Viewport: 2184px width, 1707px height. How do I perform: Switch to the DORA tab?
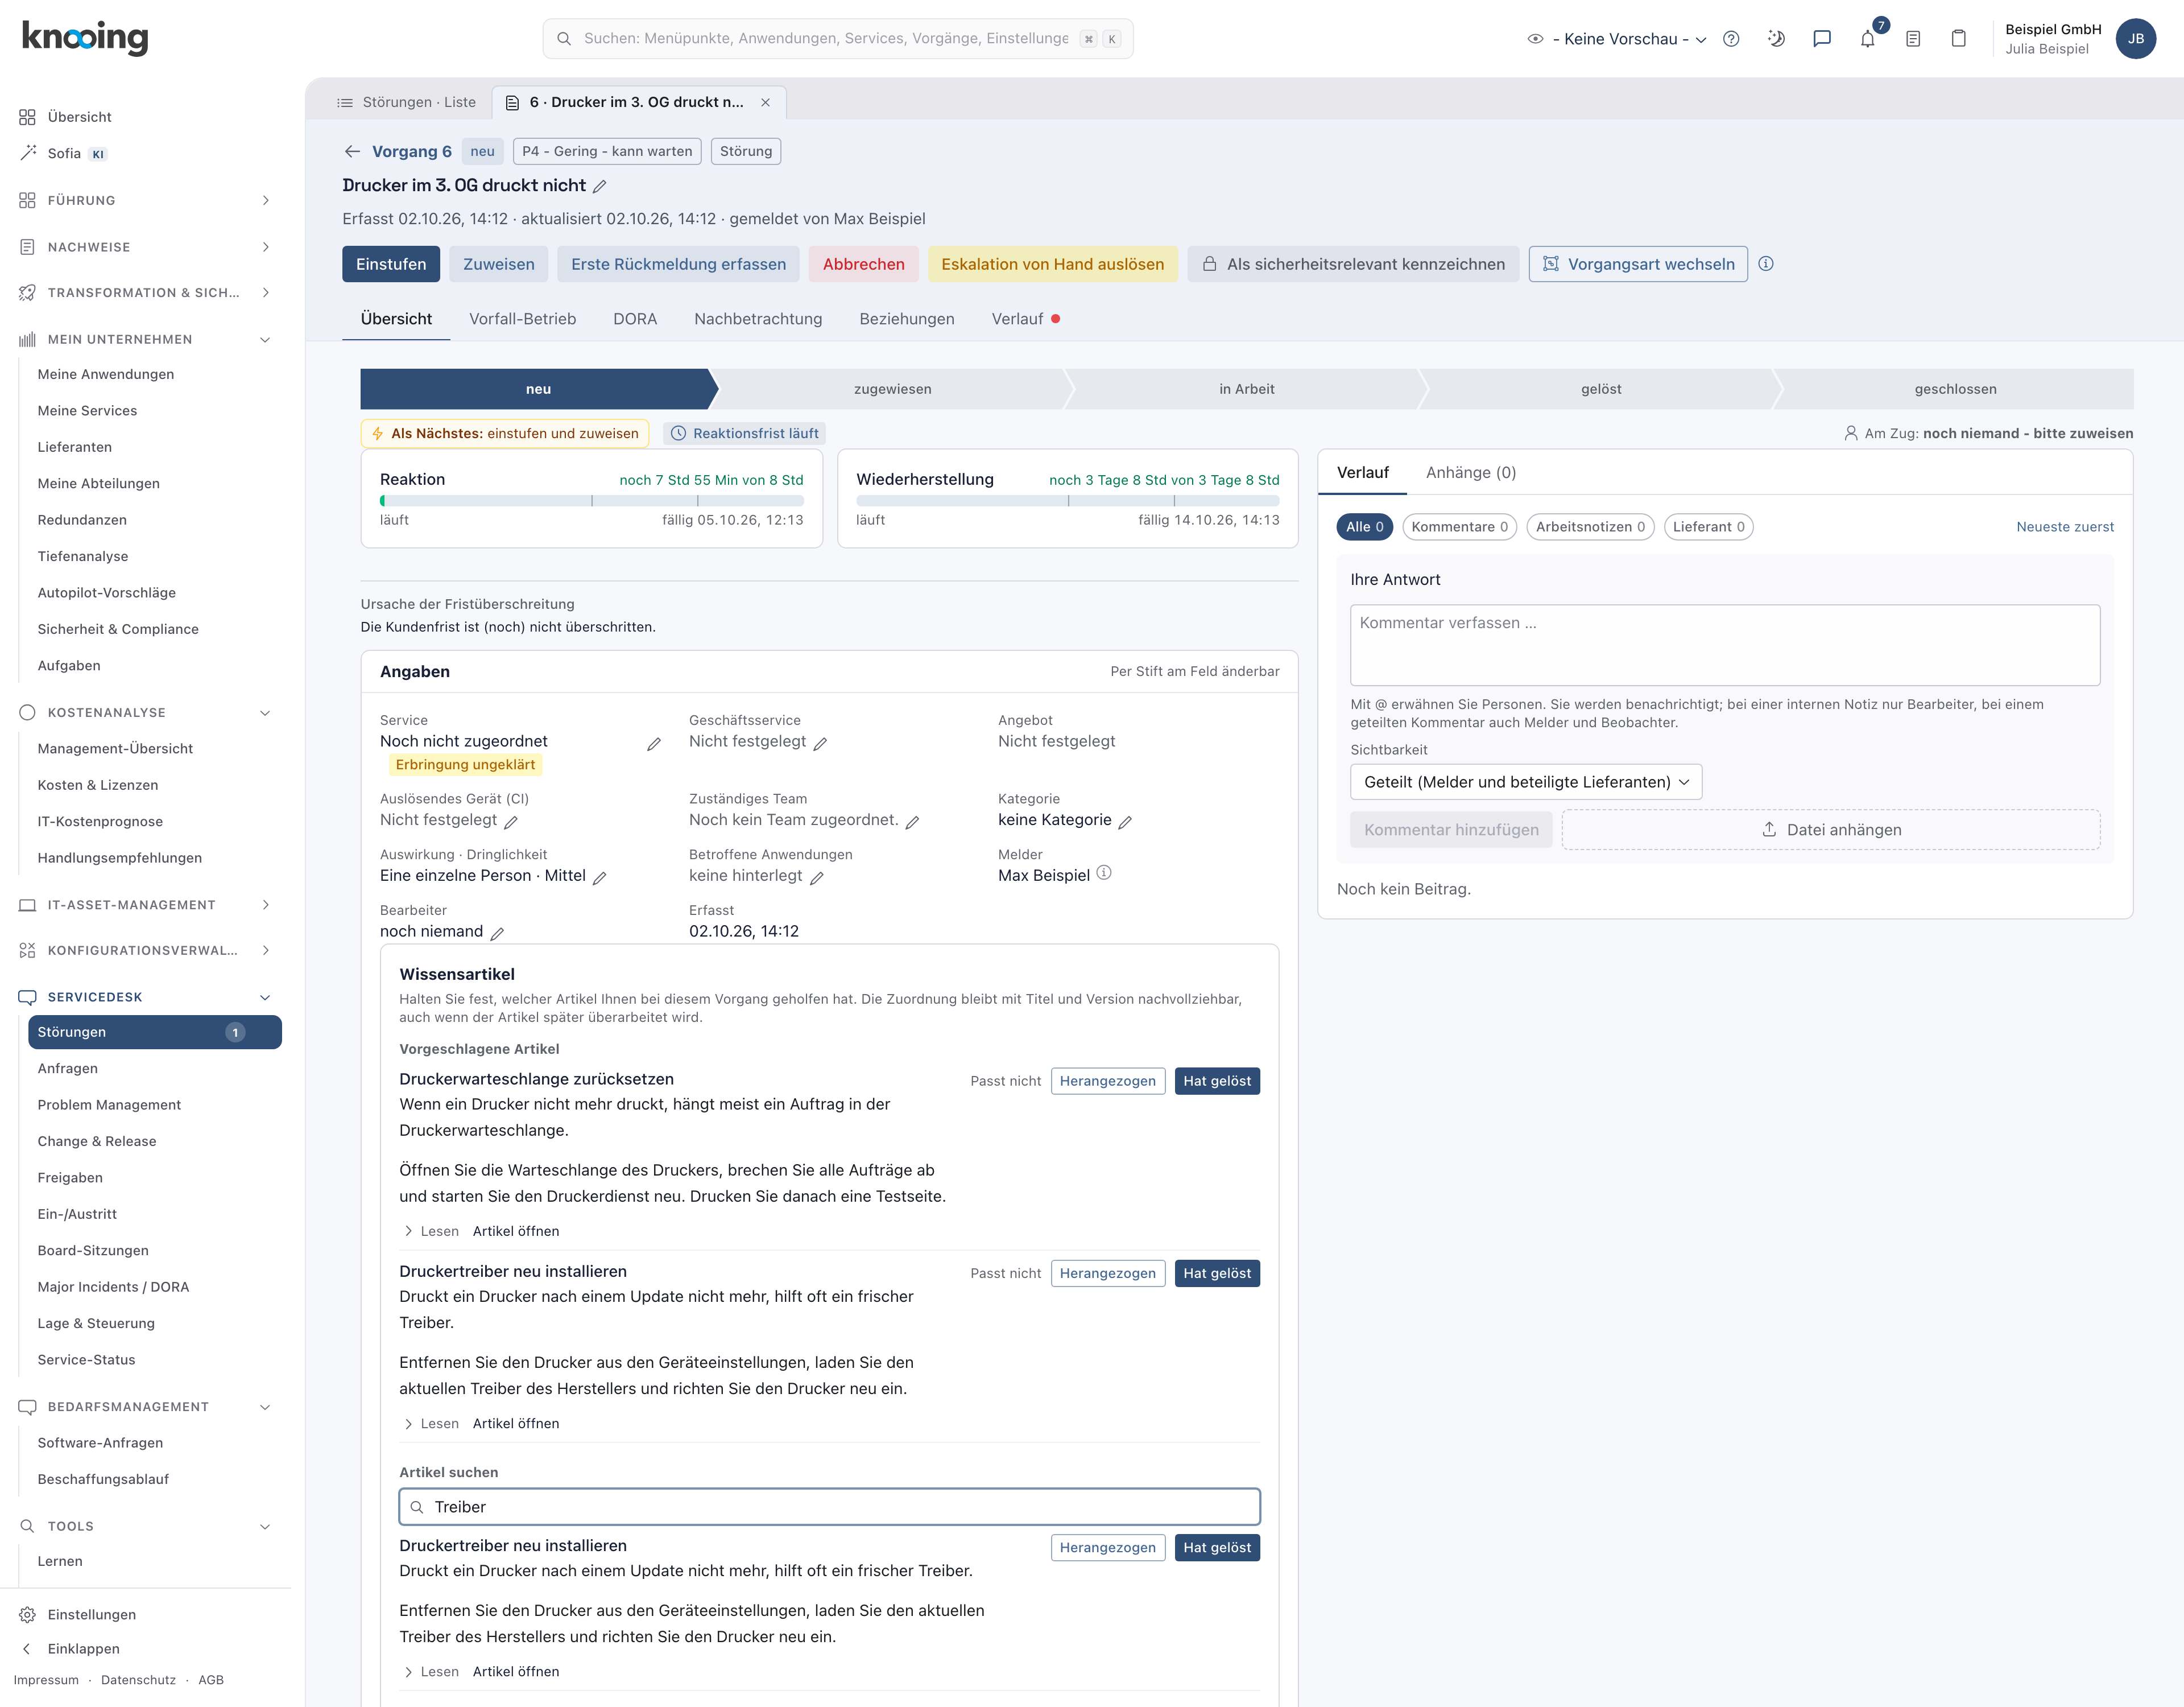635,319
